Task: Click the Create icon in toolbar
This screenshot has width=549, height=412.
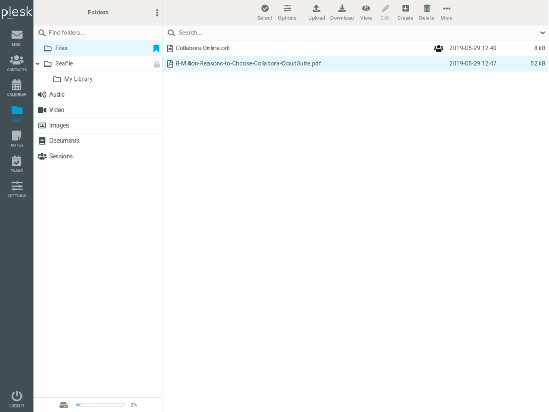Action: click(405, 12)
